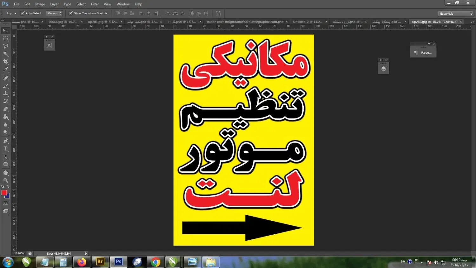Expand the Essentials workspace dropdown
This screenshot has width=476, height=268.
coord(456,14)
